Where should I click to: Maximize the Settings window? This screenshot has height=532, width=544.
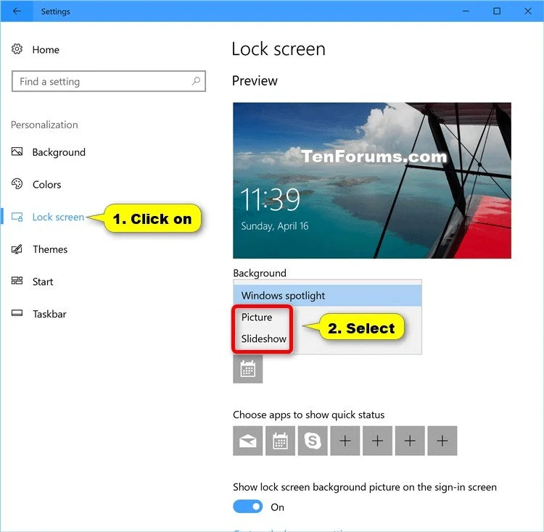click(497, 11)
